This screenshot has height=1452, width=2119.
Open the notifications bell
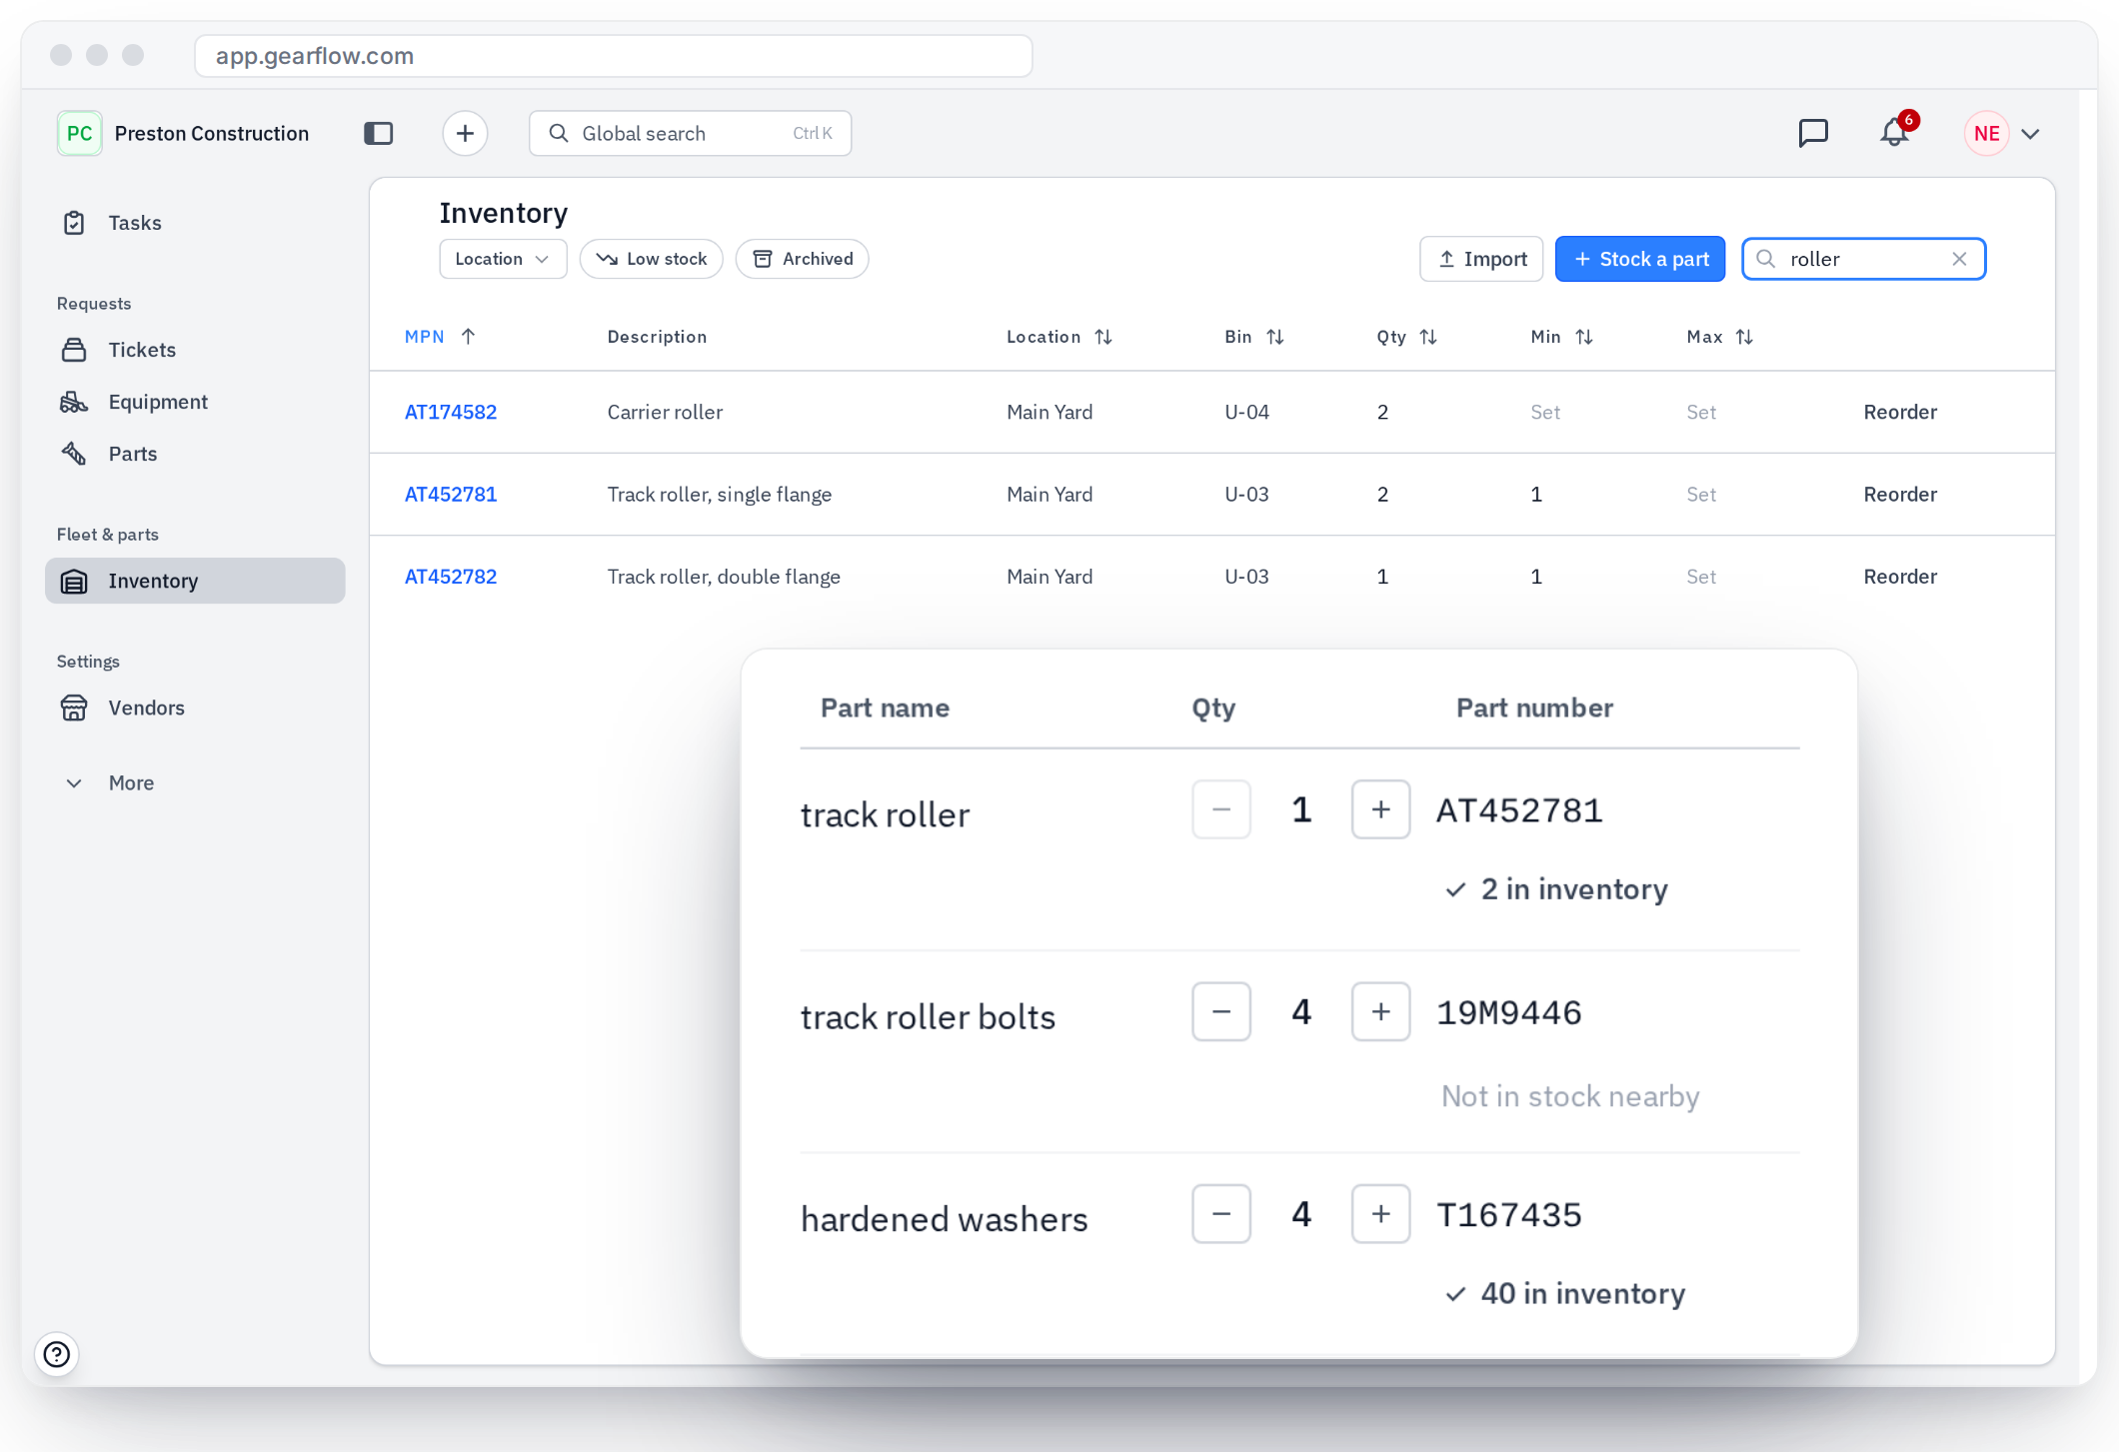1894,132
